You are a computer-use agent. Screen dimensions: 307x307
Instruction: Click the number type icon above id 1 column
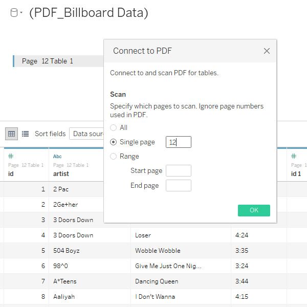[294, 156]
